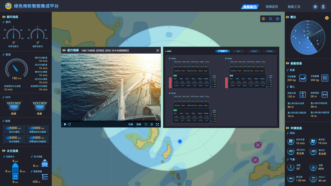Click the blue vessel dot on the map
Screen dimensions: 331x186
180,141
